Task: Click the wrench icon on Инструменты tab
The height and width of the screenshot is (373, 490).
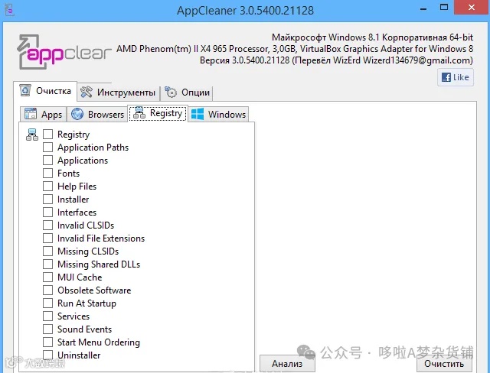Action: pyautogui.click(x=87, y=92)
